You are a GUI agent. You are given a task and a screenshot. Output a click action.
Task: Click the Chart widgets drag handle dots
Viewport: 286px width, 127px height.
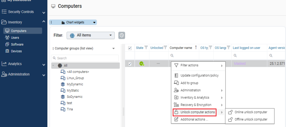(51, 22)
